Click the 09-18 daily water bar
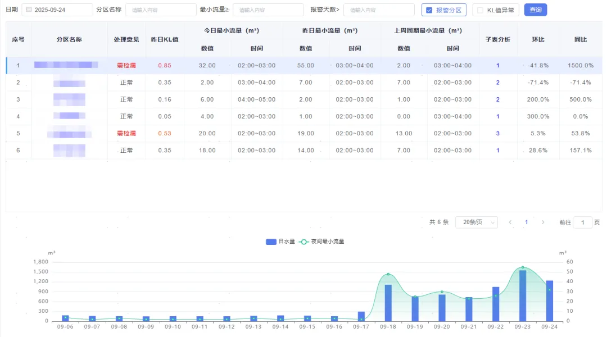 coord(388,303)
